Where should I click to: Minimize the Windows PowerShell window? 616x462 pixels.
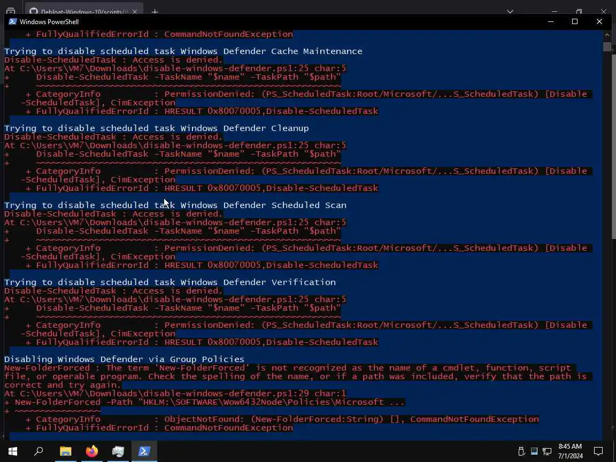point(551,21)
